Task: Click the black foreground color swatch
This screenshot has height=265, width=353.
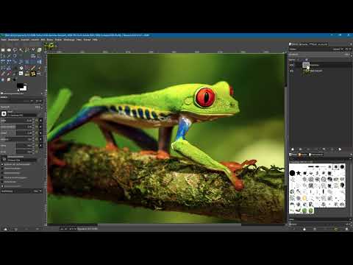Action: point(20,85)
